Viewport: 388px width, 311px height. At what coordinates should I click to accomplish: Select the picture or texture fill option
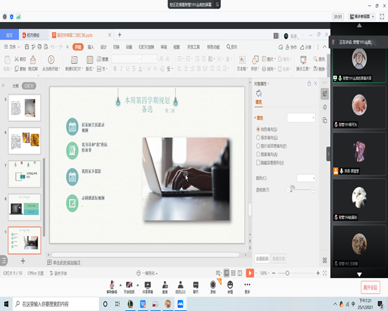pos(258,146)
